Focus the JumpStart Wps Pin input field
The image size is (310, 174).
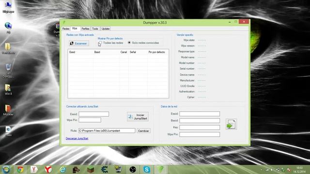[90, 120]
